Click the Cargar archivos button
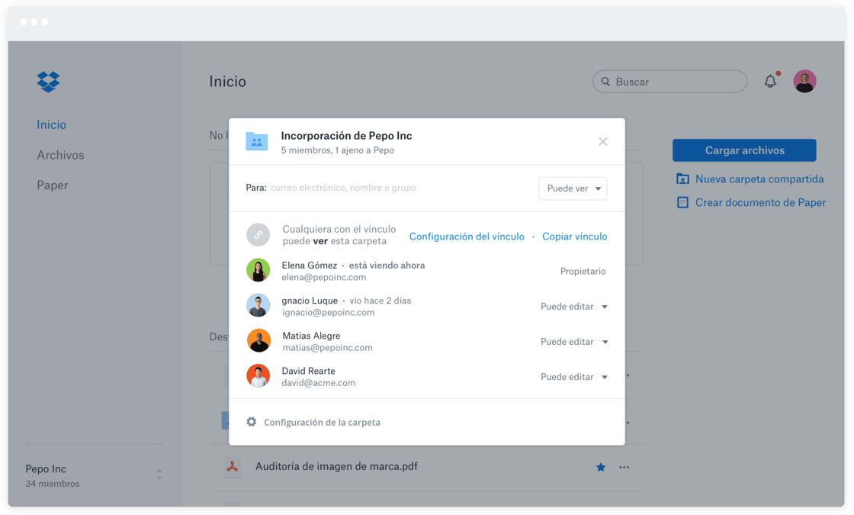 coord(744,150)
